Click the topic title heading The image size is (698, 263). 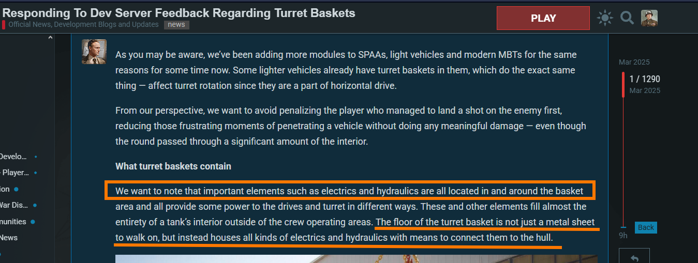(179, 13)
